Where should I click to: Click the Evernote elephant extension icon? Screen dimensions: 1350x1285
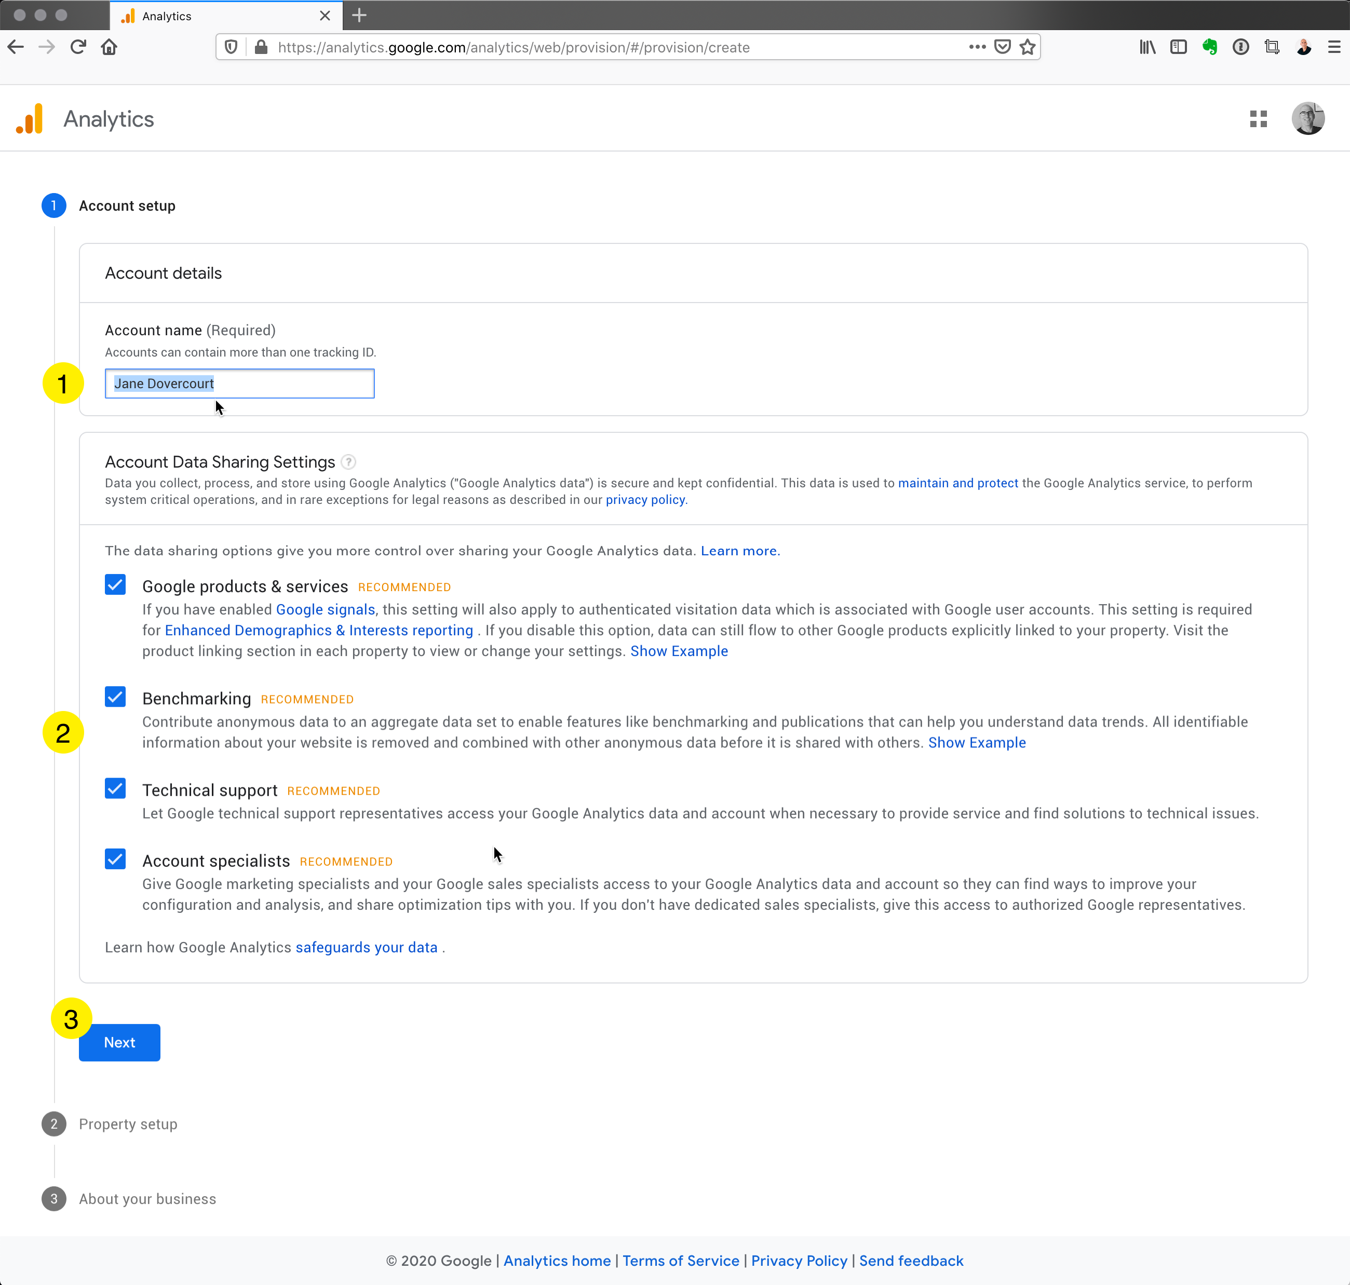coord(1210,47)
